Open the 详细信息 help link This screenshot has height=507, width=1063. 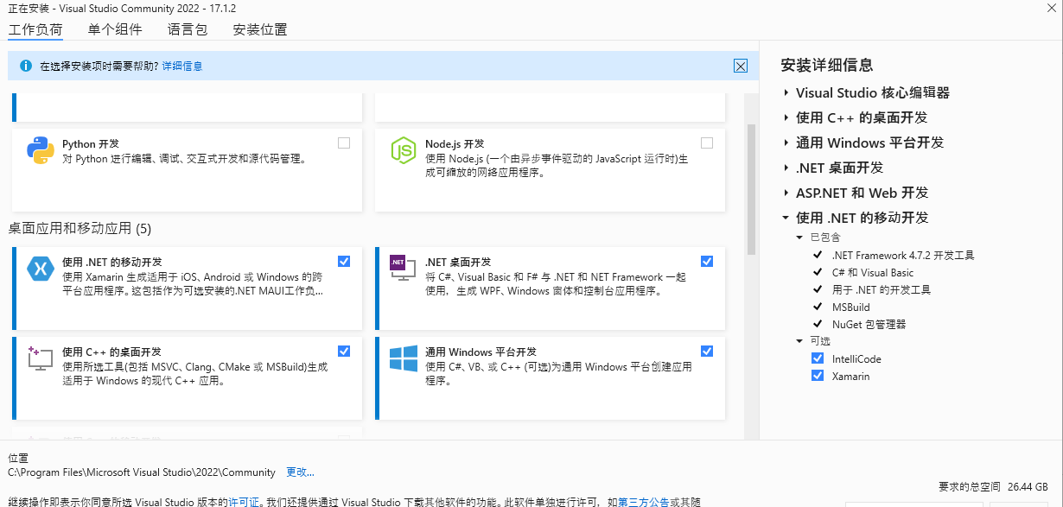182,66
